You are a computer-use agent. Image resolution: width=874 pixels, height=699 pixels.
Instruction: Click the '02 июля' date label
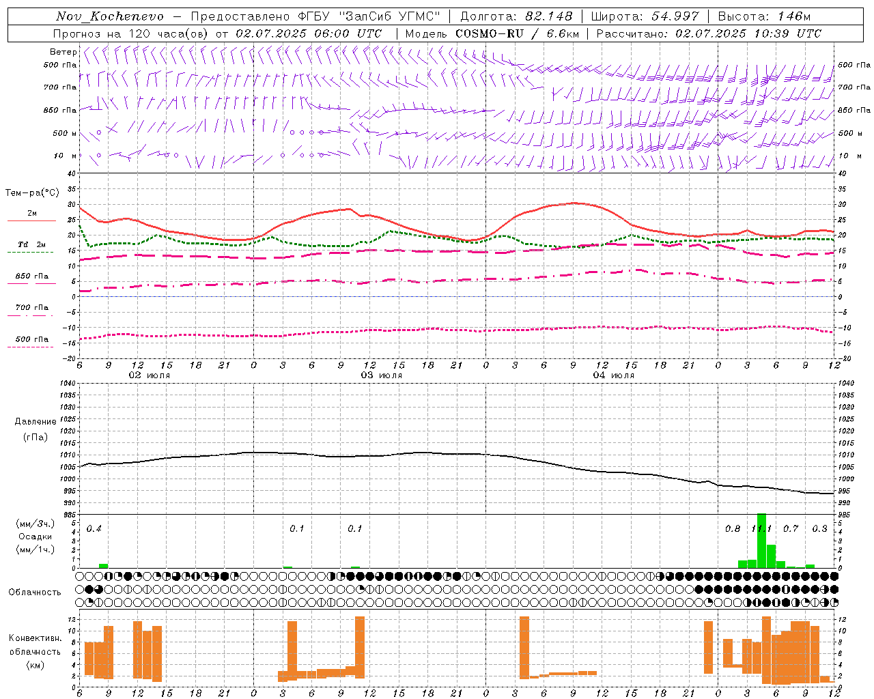[150, 375]
